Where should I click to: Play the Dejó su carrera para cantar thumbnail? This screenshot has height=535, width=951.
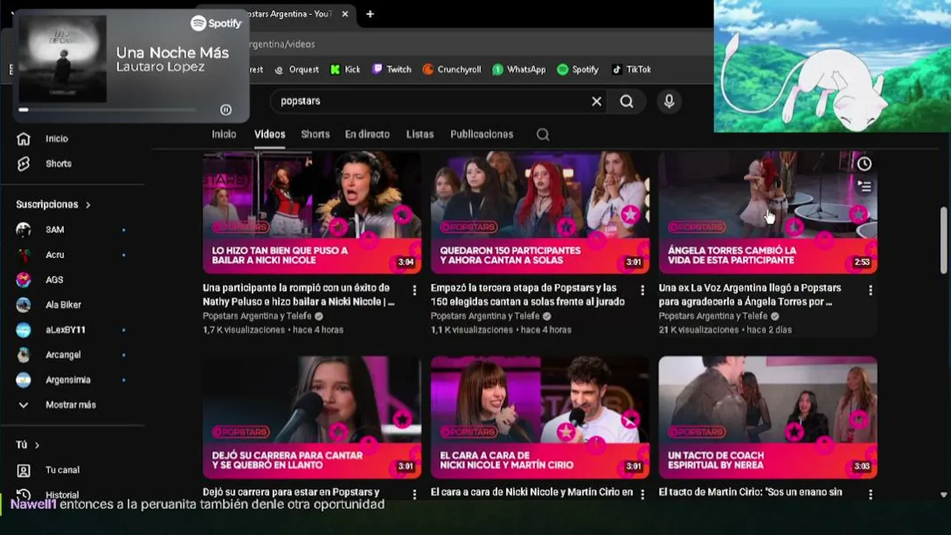click(312, 418)
